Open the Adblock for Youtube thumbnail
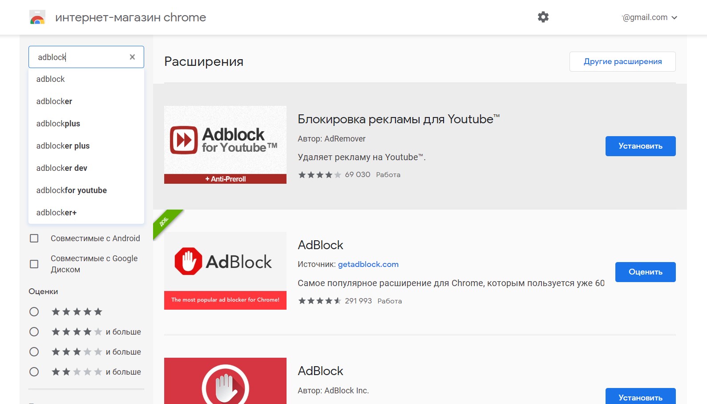The width and height of the screenshot is (707, 404). [225, 145]
